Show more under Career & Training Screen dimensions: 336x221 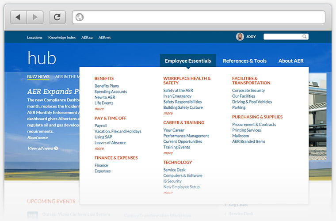pyautogui.click(x=168, y=153)
